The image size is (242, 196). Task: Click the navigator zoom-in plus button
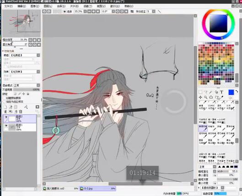[x=35, y=40]
